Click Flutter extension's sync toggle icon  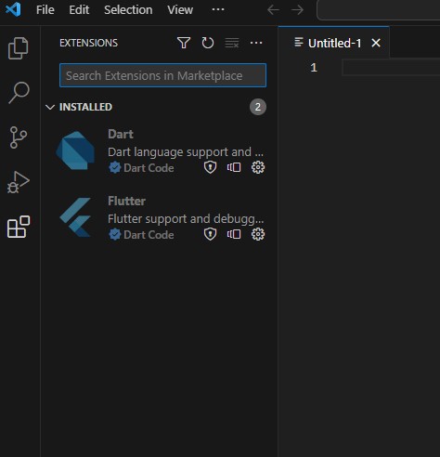point(234,234)
